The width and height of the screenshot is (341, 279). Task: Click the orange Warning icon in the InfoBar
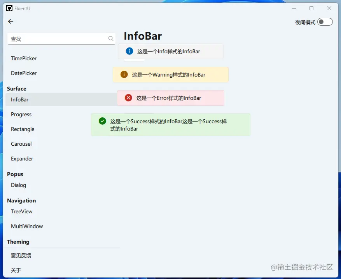click(x=124, y=74)
